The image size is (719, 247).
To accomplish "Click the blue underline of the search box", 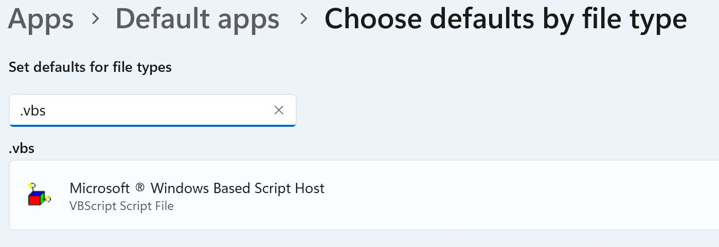I will tap(152, 125).
